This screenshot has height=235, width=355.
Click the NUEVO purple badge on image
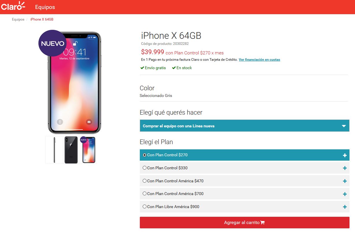pos(53,43)
